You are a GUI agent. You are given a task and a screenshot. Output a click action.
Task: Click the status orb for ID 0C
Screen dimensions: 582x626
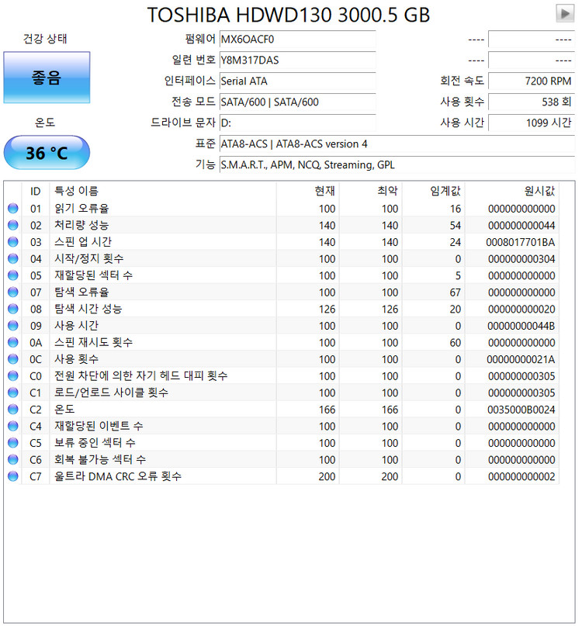13,359
